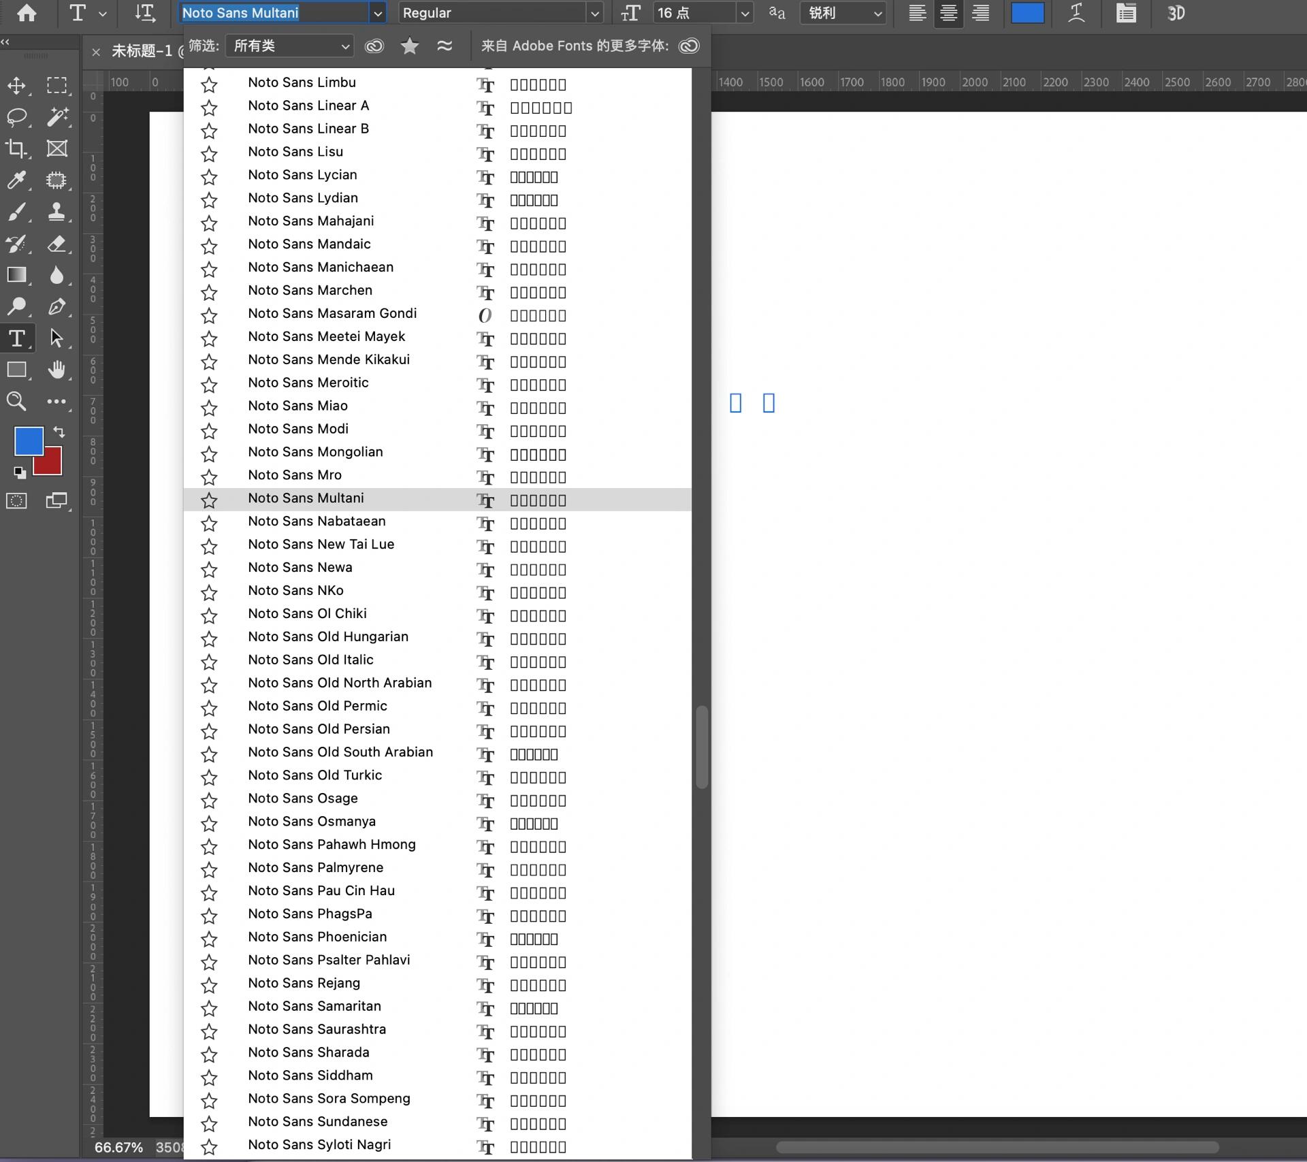Select the Hand tool
The height and width of the screenshot is (1162, 1307).
pos(57,370)
